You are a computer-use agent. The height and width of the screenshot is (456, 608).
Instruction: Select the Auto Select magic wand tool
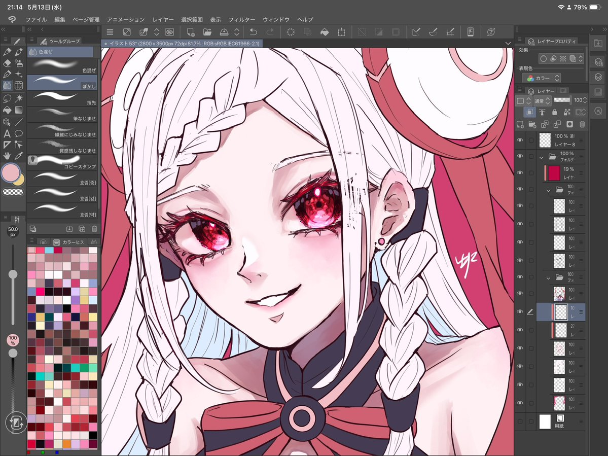(18, 98)
